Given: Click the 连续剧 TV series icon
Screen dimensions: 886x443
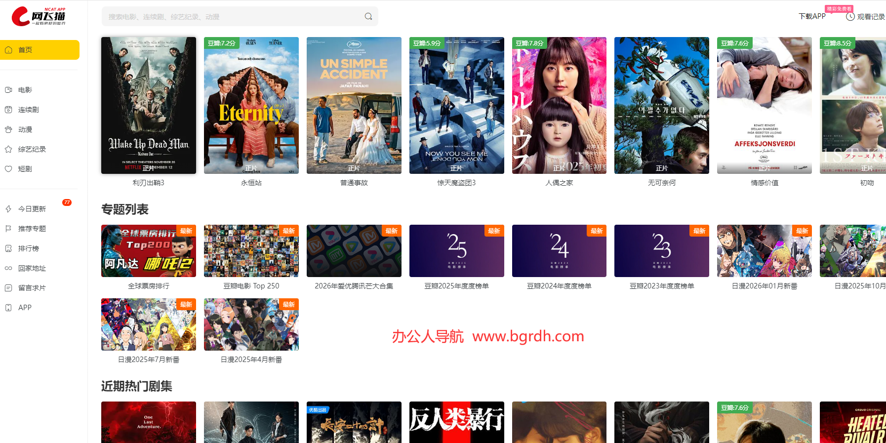Looking at the screenshot, I should click(8, 110).
